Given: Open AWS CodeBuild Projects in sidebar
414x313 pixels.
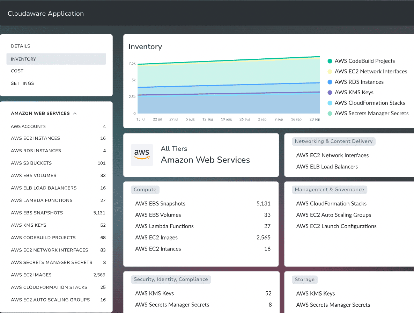Looking at the screenshot, I should click(x=43, y=238).
